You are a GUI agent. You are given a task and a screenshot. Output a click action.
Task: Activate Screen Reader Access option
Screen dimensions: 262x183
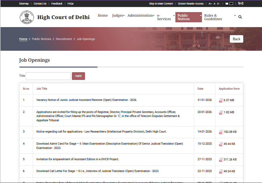tap(191, 3)
